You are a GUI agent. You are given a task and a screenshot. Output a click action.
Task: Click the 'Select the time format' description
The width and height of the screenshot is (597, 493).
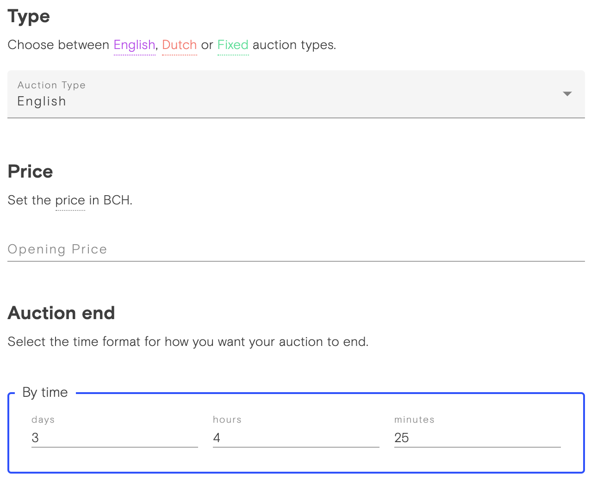tap(188, 342)
